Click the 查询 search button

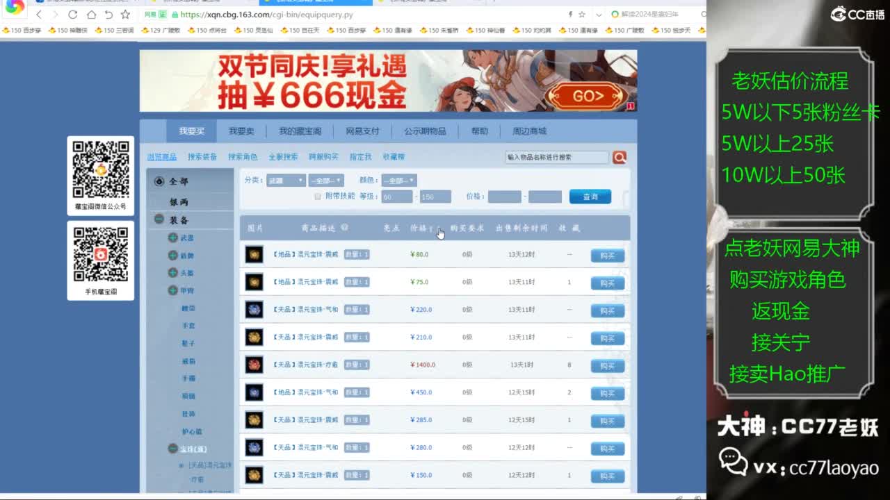pos(590,197)
